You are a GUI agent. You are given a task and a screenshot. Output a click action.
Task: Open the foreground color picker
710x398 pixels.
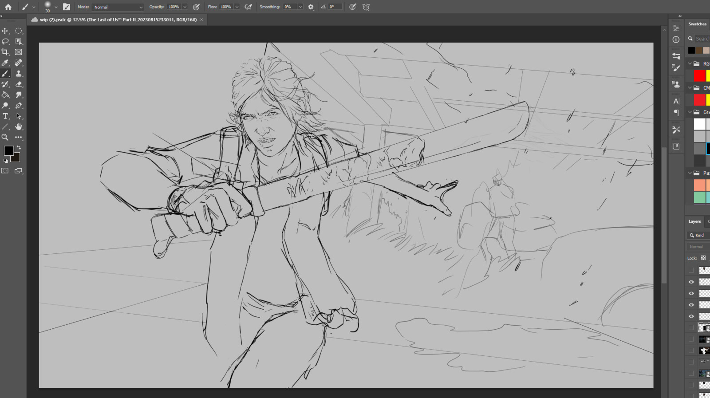click(x=8, y=151)
